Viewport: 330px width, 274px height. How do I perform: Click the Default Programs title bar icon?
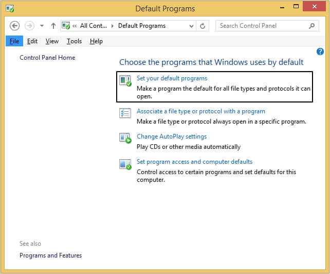pyautogui.click(x=8, y=9)
